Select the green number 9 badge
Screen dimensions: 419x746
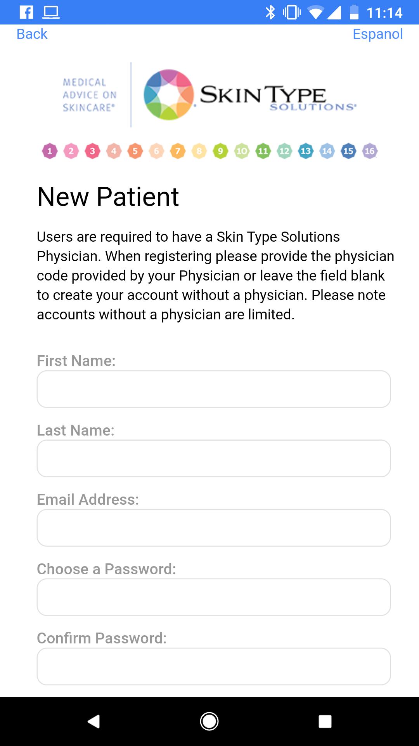coord(220,151)
